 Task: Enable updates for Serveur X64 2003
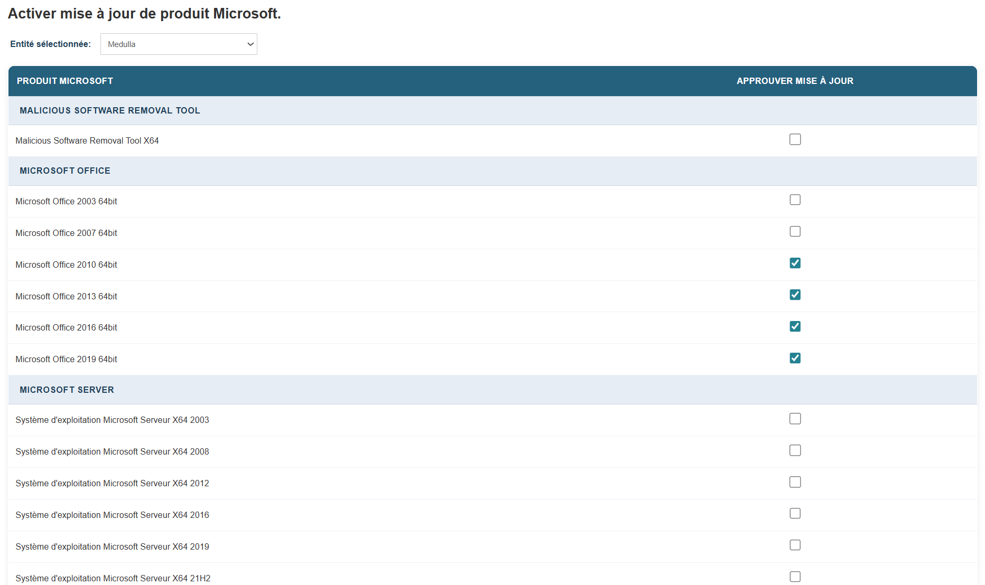[x=795, y=419]
